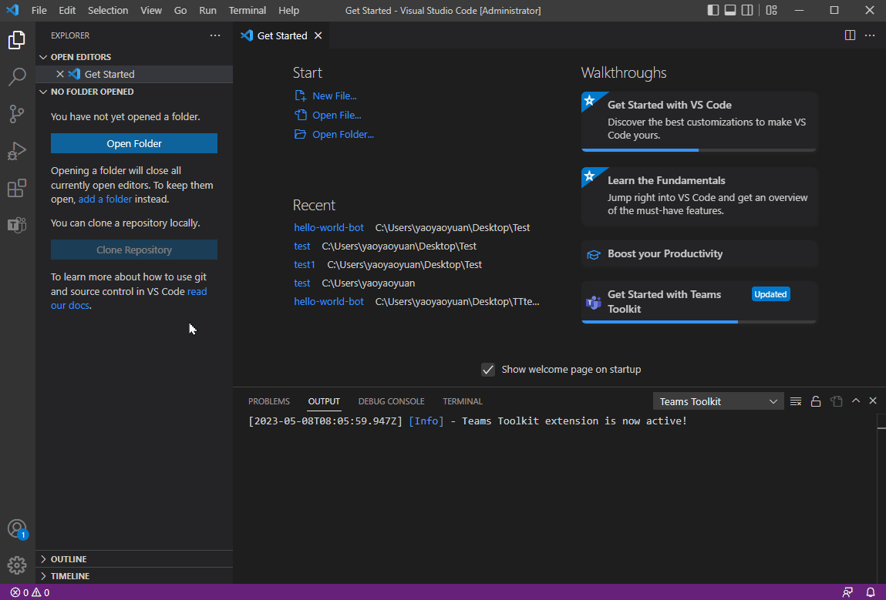
Task: Switch to the Problems tab
Action: point(269,401)
